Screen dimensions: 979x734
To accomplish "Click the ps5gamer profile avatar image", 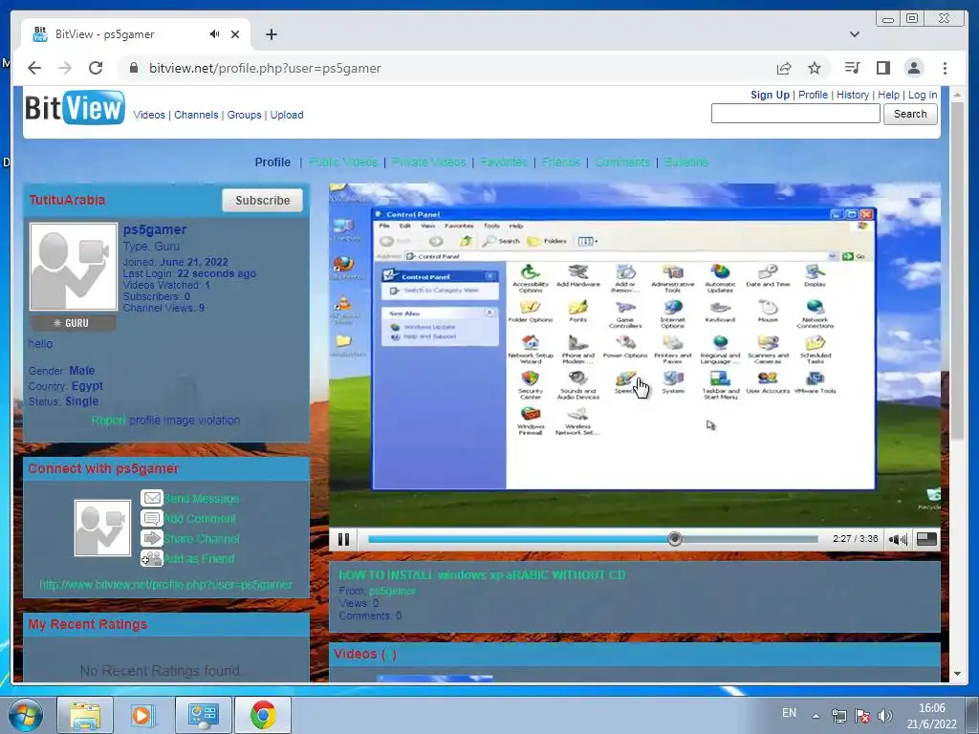I will (73, 267).
